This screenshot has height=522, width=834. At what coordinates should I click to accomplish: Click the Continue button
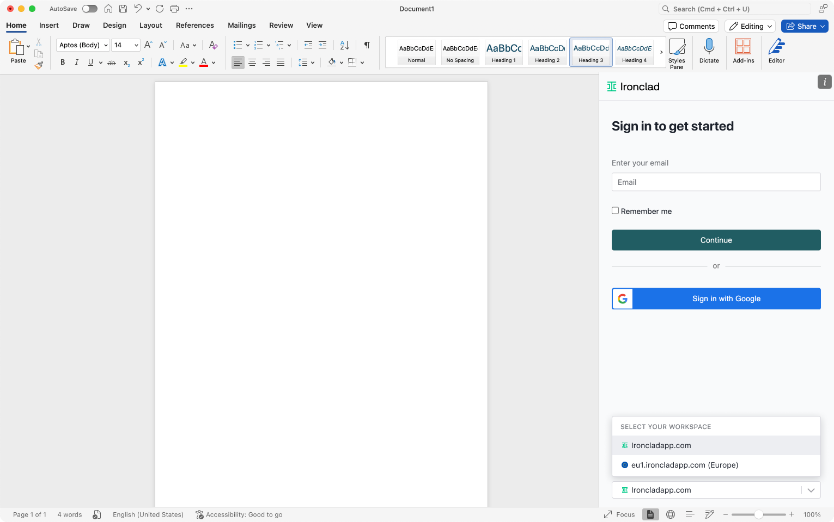coord(716,240)
